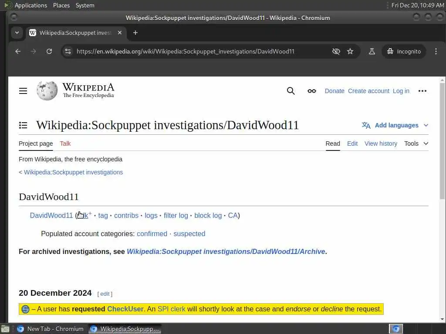Expand the Add languages dropdown
This screenshot has width=446, height=334.
426,125
